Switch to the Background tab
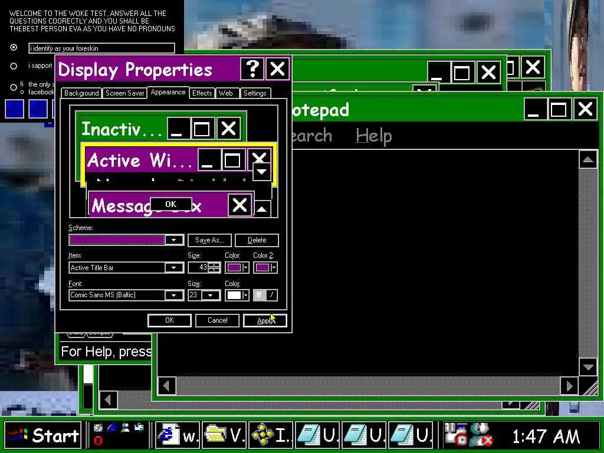 pyautogui.click(x=81, y=93)
